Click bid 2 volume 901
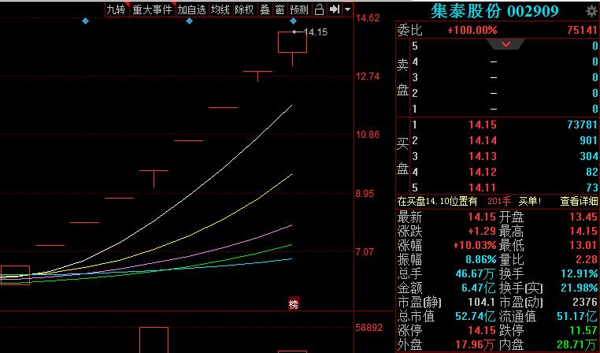Viewport: 600px width, 353px height. (588, 140)
